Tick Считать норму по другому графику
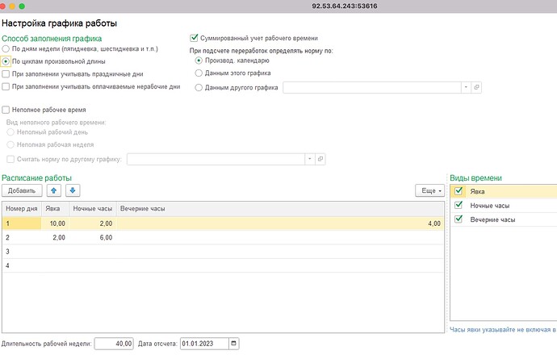The width and height of the screenshot is (557, 359). (10, 159)
